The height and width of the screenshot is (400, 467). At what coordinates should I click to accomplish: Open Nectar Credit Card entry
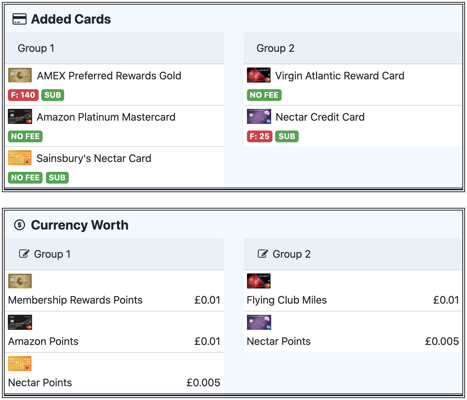(x=353, y=126)
